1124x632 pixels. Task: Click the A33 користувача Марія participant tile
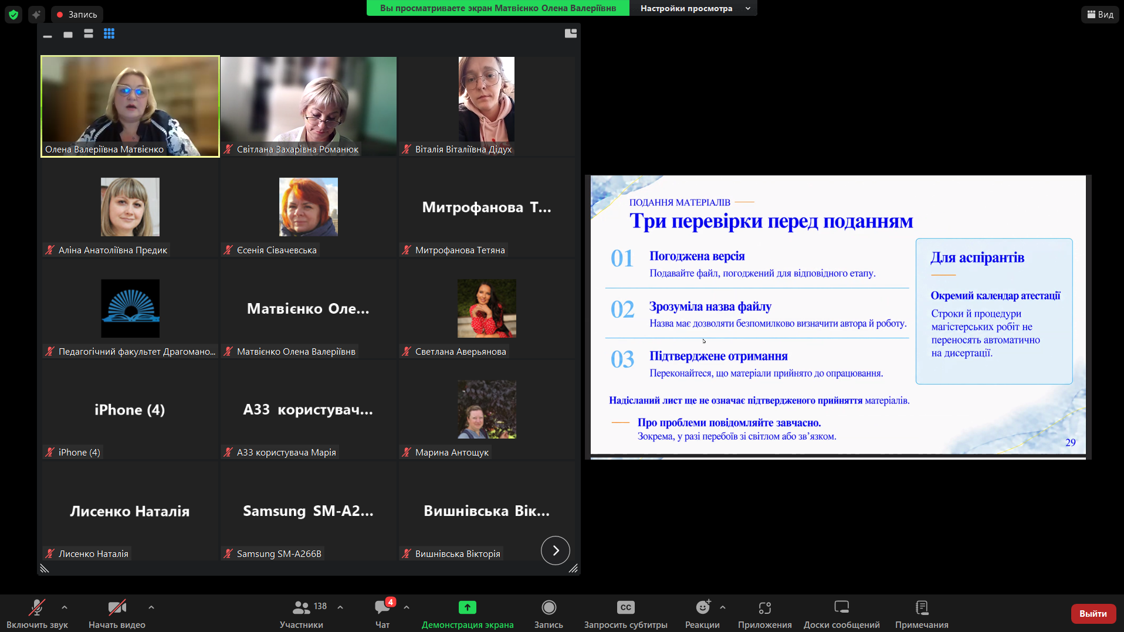[309, 410]
